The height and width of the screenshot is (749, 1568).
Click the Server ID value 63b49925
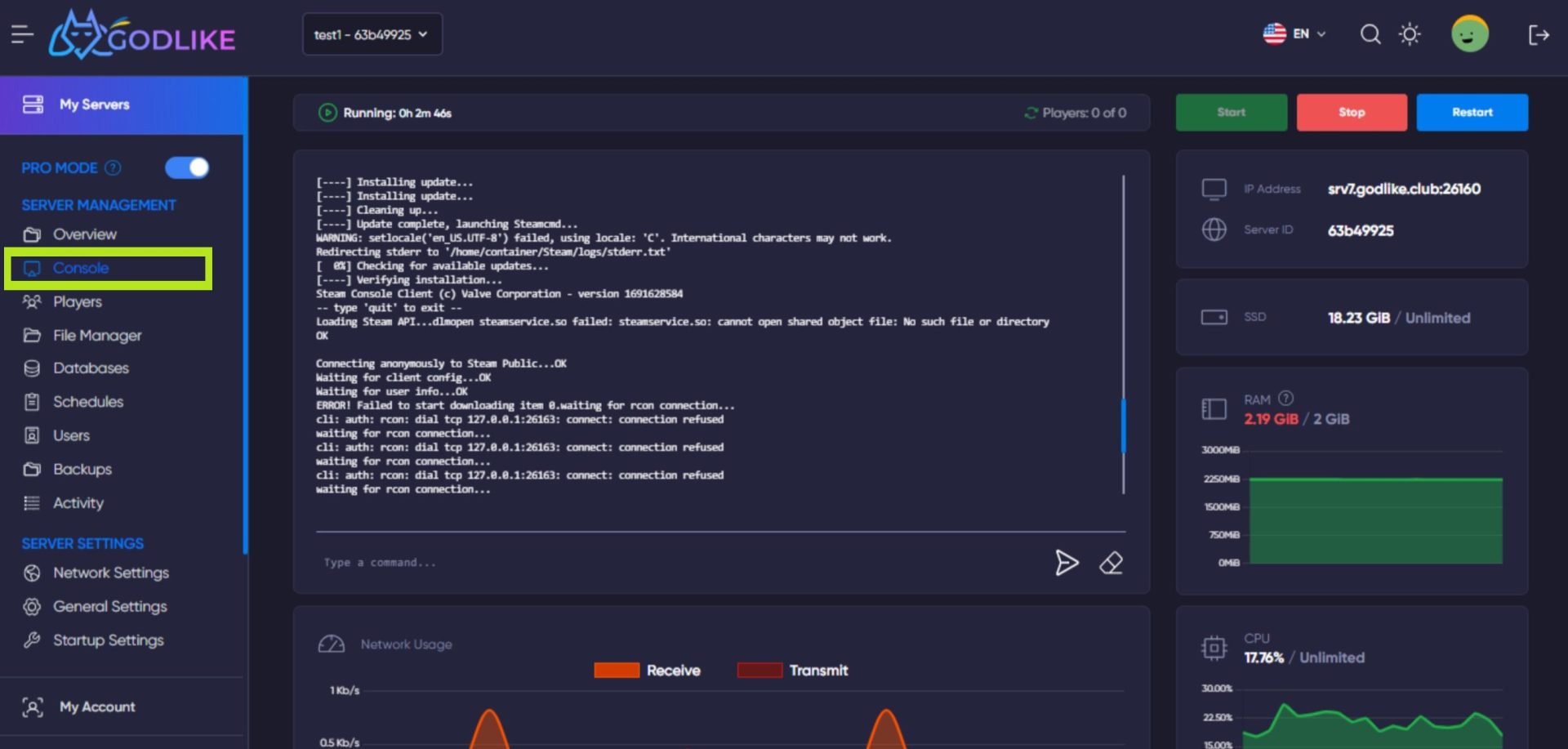point(1361,230)
